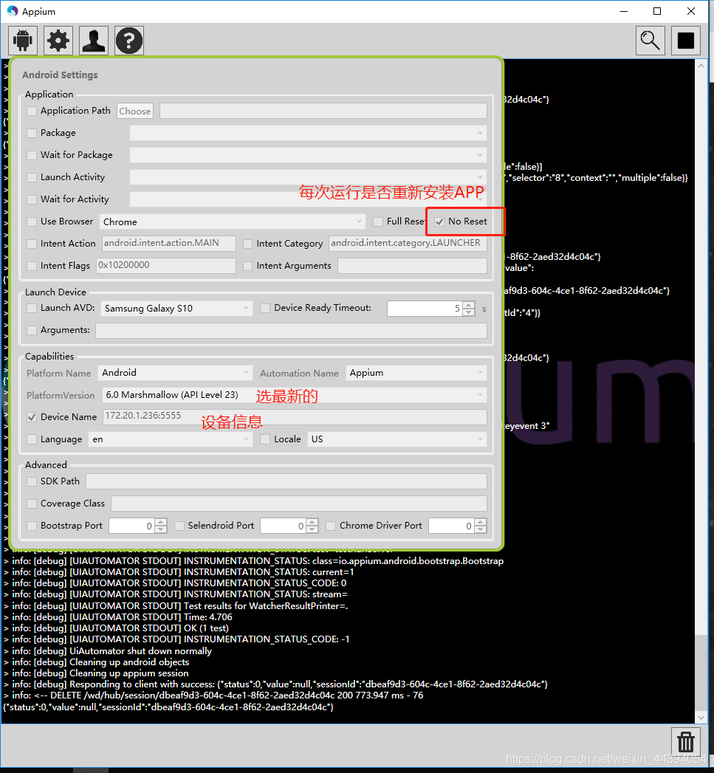Tick the Application Path checkbox
Screen dimensions: 714x773
tap(32, 111)
